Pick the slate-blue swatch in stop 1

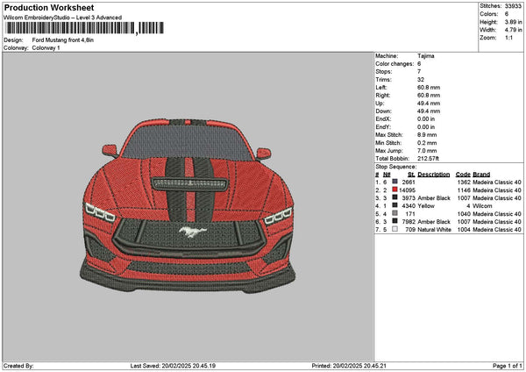click(x=395, y=182)
